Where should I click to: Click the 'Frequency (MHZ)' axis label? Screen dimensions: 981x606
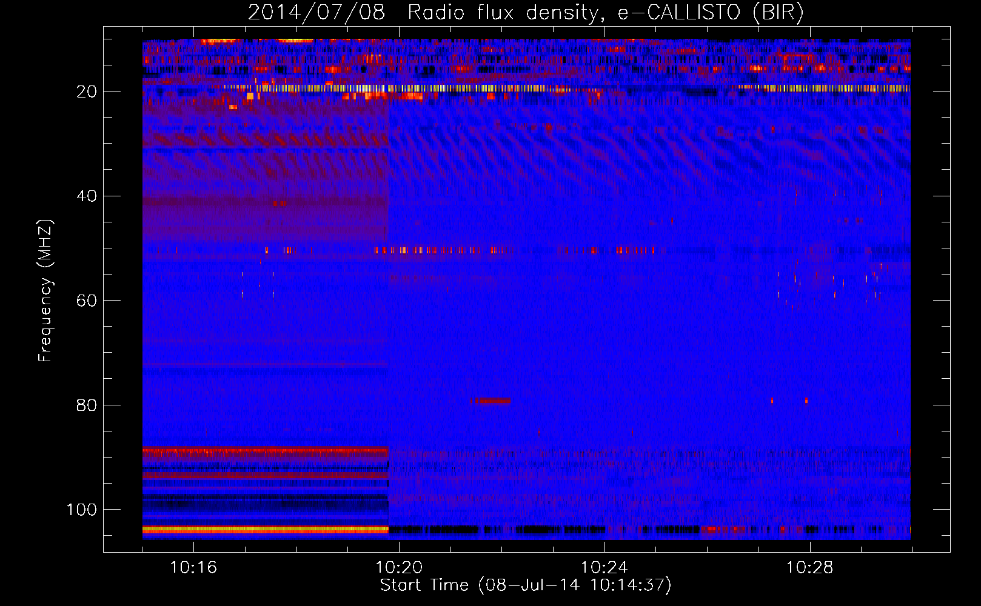45,291
